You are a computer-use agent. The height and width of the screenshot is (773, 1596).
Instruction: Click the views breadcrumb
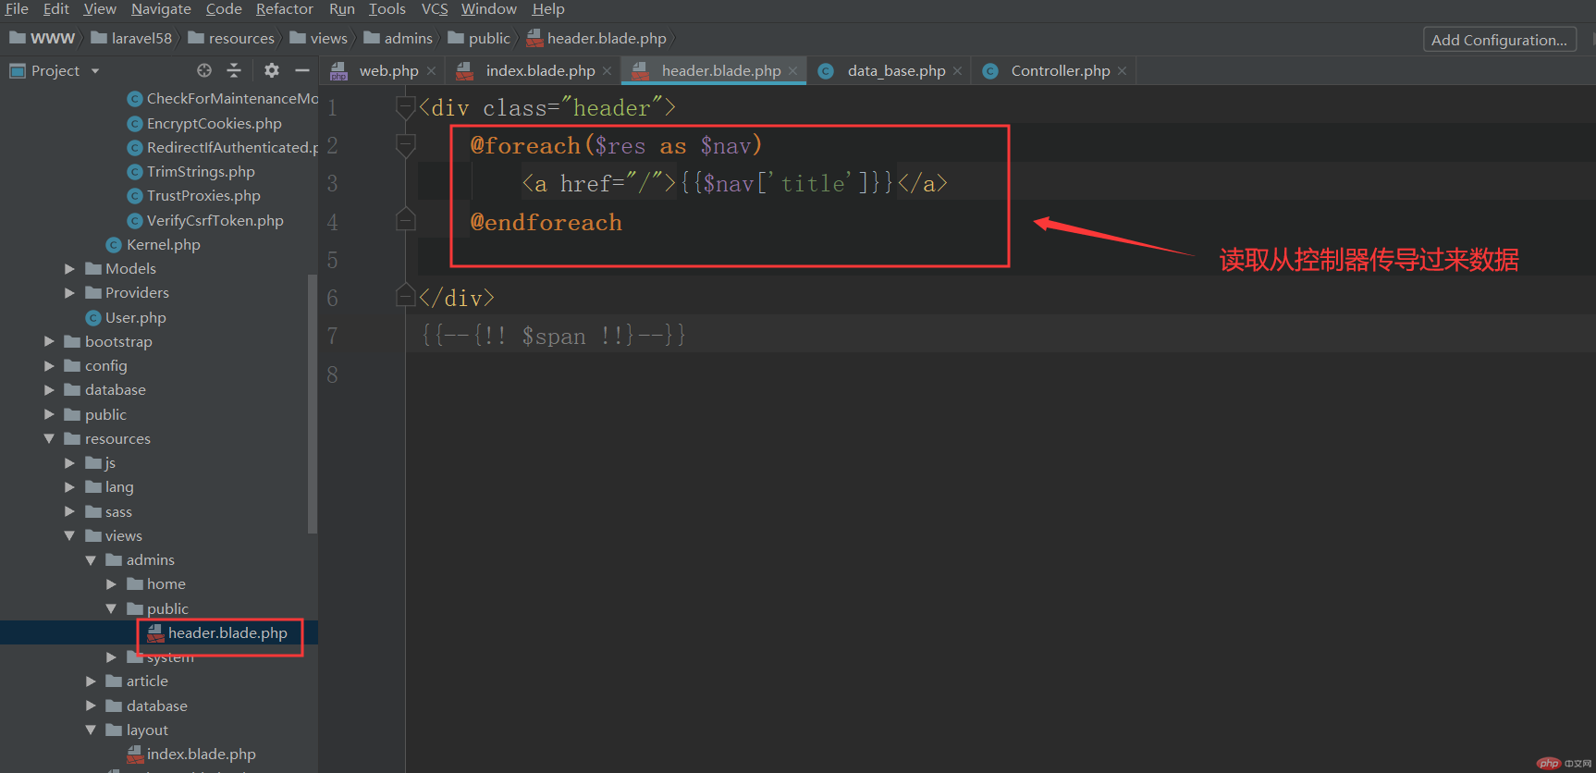click(319, 39)
